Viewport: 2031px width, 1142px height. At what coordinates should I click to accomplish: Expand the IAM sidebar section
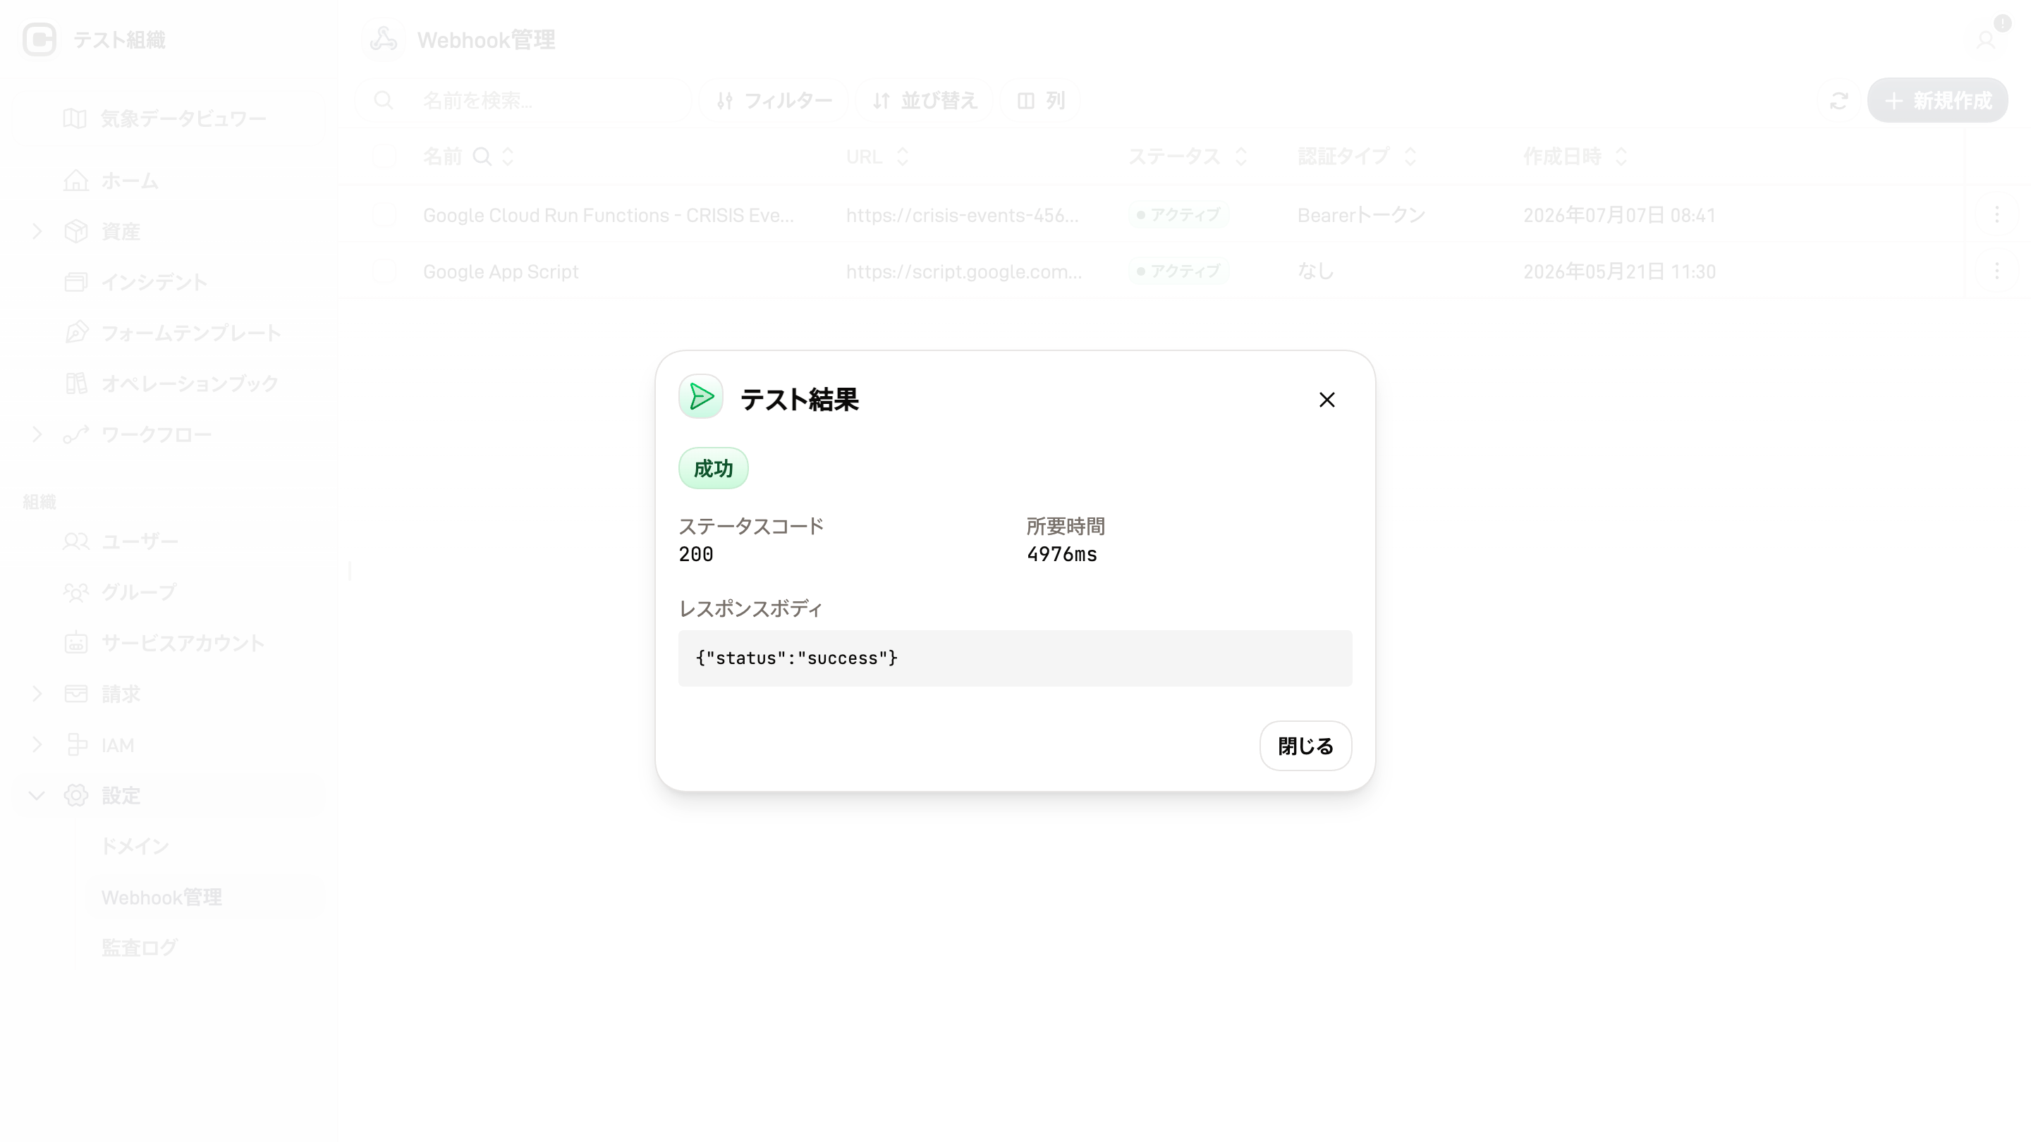[x=37, y=745]
